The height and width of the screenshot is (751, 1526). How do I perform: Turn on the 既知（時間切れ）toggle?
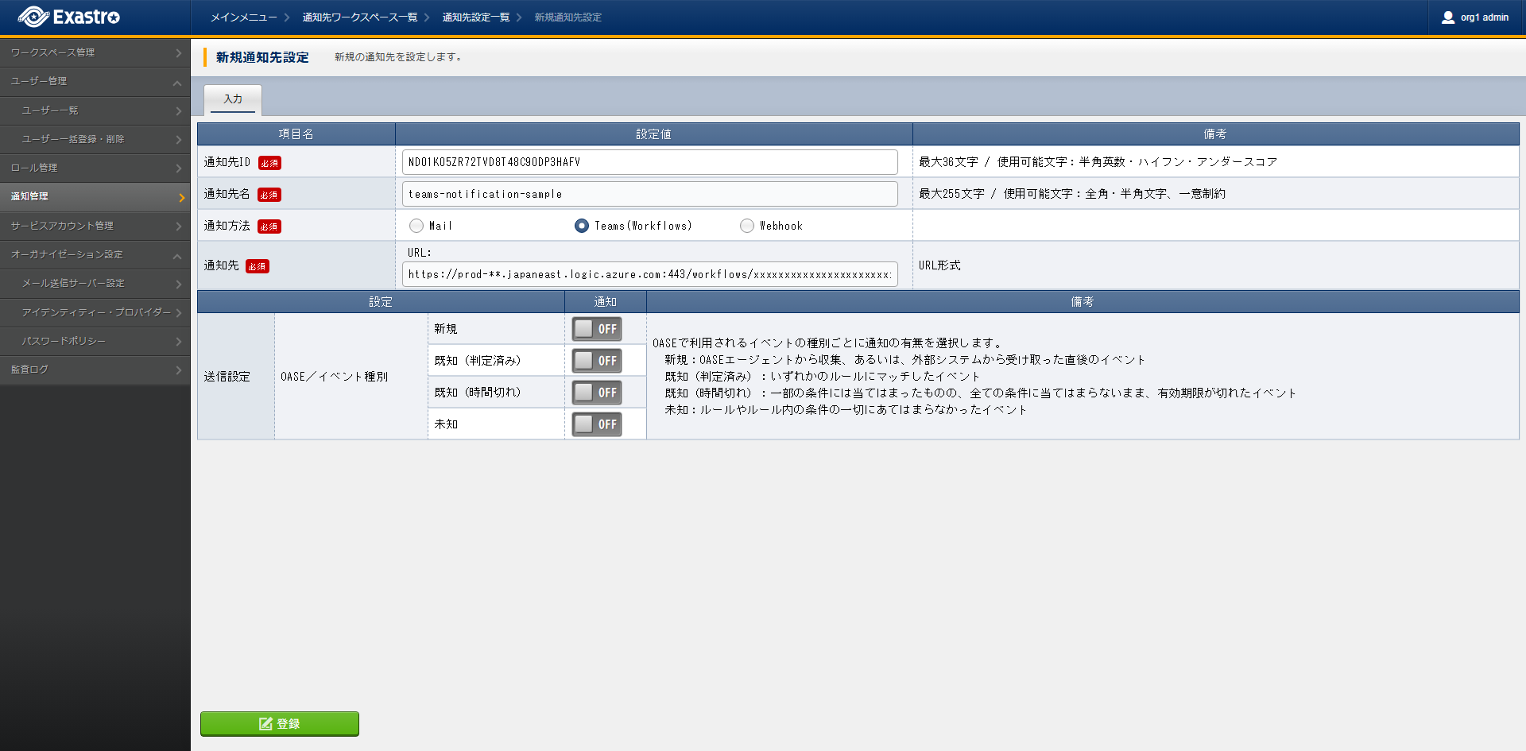click(x=597, y=393)
